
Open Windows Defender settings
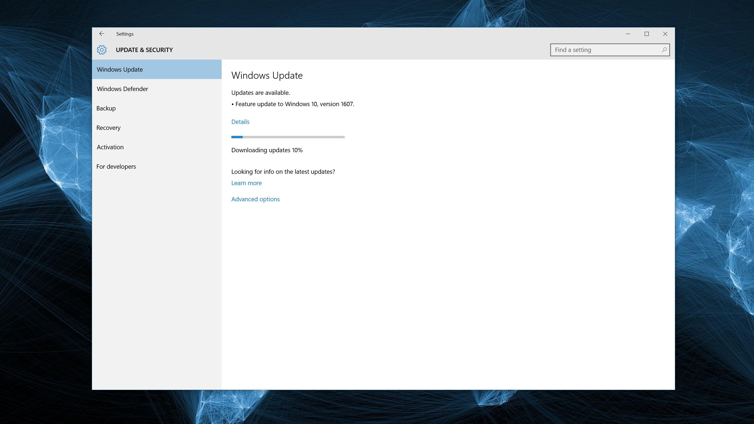(x=122, y=89)
